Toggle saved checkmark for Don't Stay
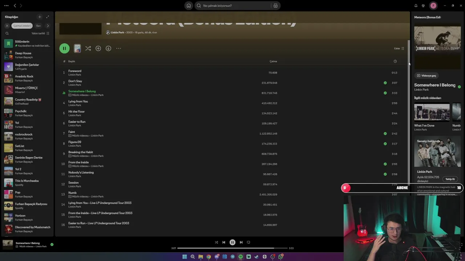465x261 pixels. [x=385, y=83]
